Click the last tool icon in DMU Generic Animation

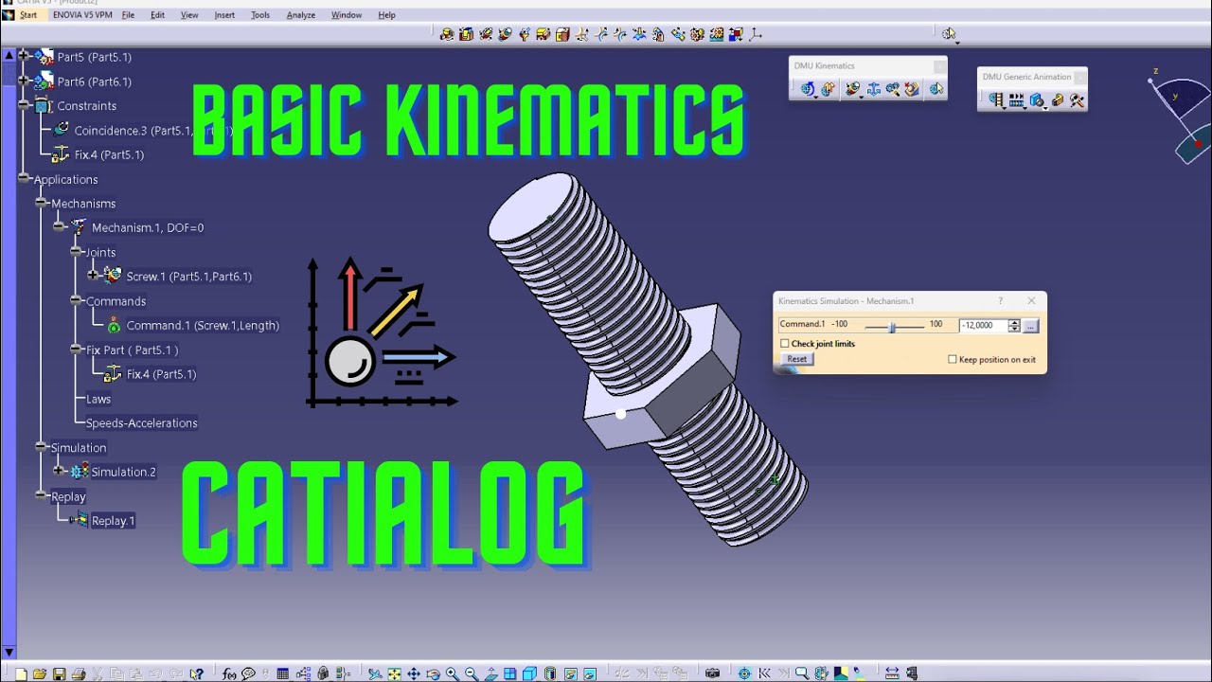(x=1078, y=100)
